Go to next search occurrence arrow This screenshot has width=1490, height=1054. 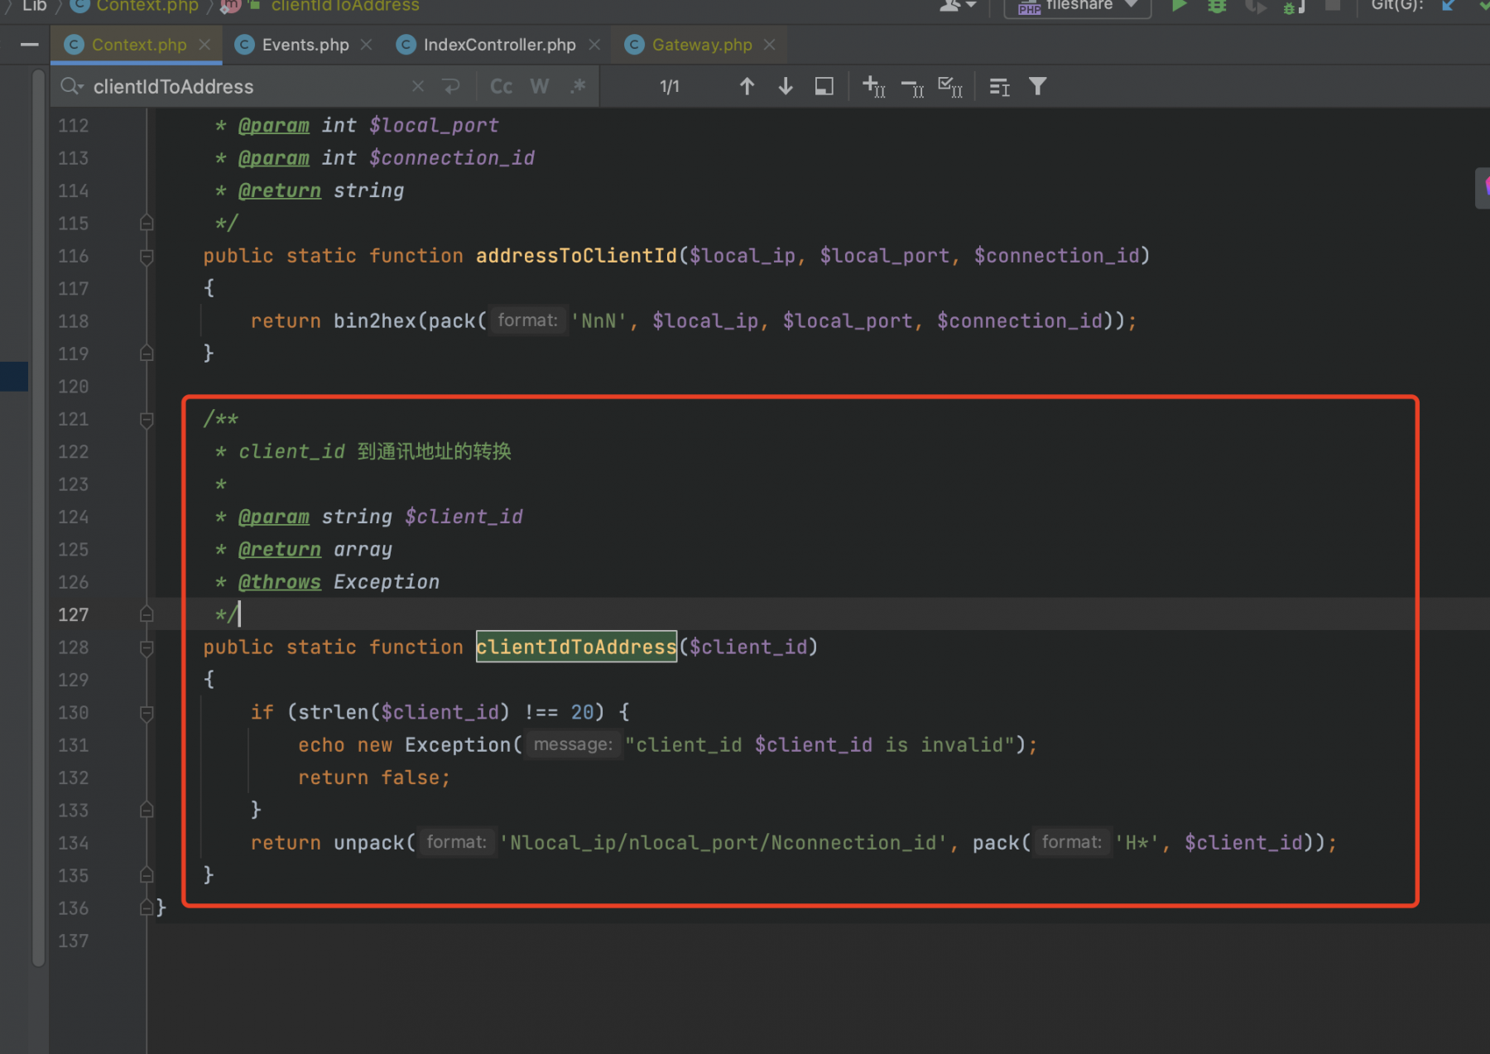click(786, 86)
